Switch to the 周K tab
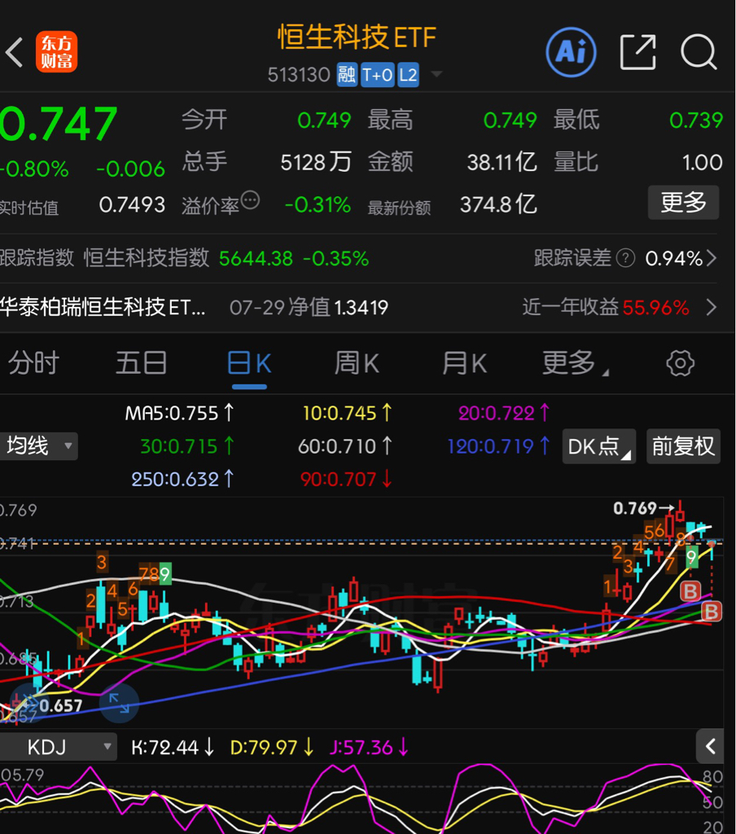 point(357,363)
